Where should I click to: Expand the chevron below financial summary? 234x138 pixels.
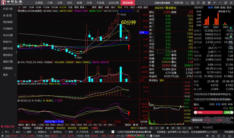[x=213, y=45]
